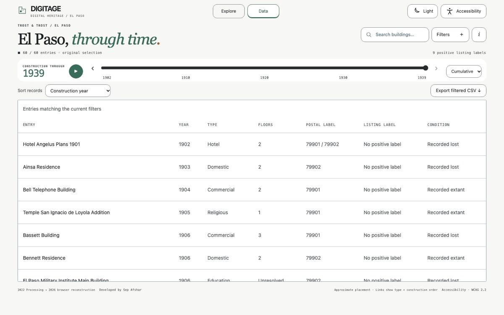
Task: Click 'Entries matching the current filters' caption
Action: [62, 109]
